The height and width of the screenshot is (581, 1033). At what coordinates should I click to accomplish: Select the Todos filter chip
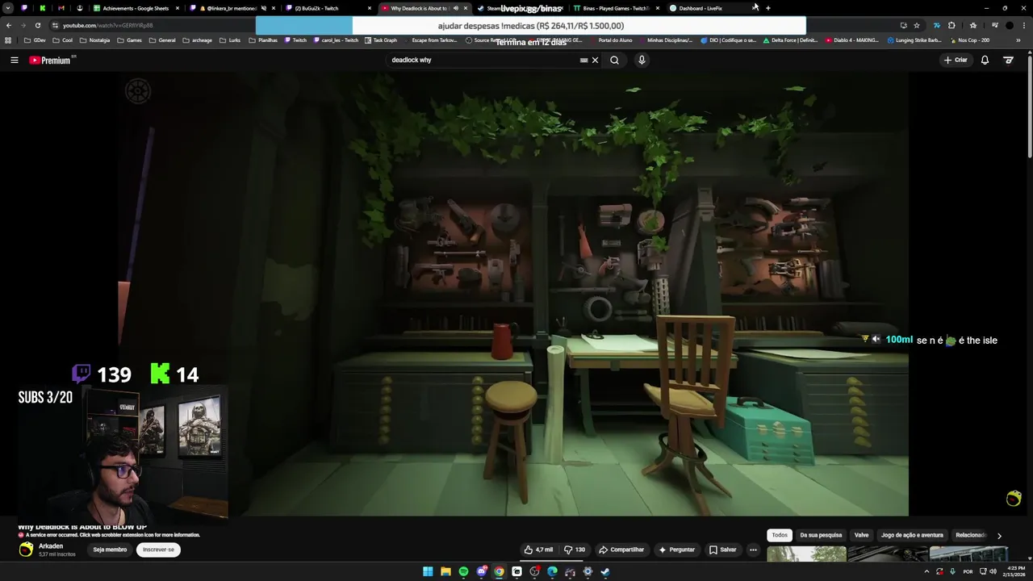[x=780, y=535]
